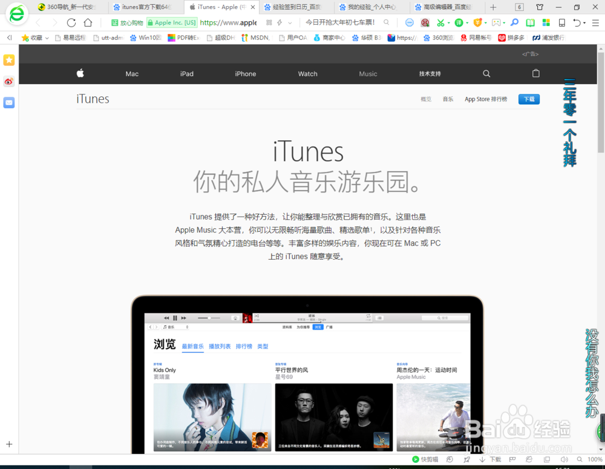
Task: Open the App Store 排行榜 link
Action: (x=486, y=99)
